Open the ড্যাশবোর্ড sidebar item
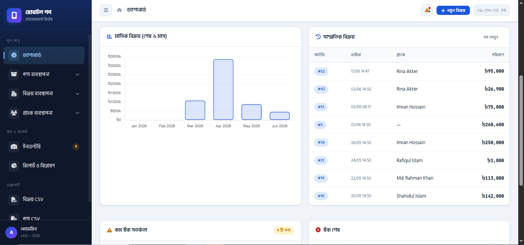This screenshot has width=524, height=245. click(x=44, y=55)
